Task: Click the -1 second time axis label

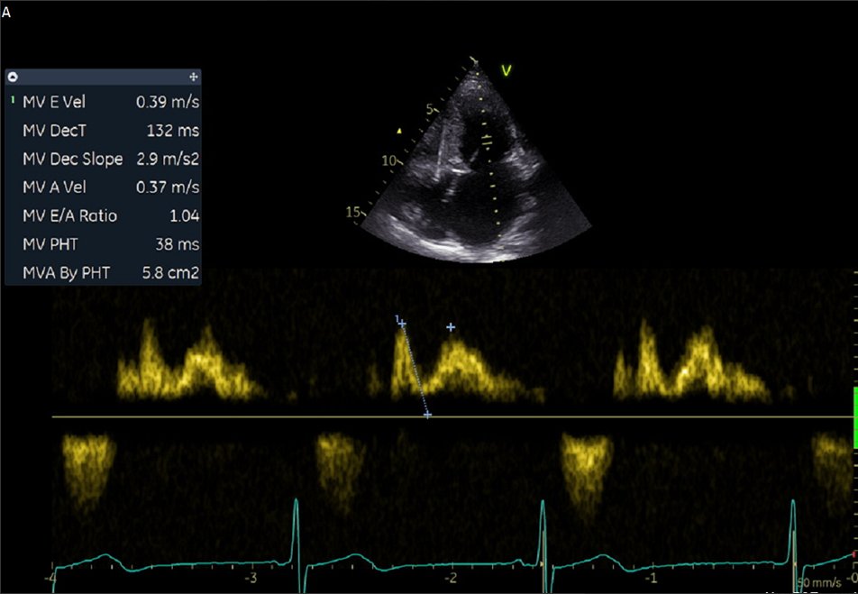Action: click(651, 578)
